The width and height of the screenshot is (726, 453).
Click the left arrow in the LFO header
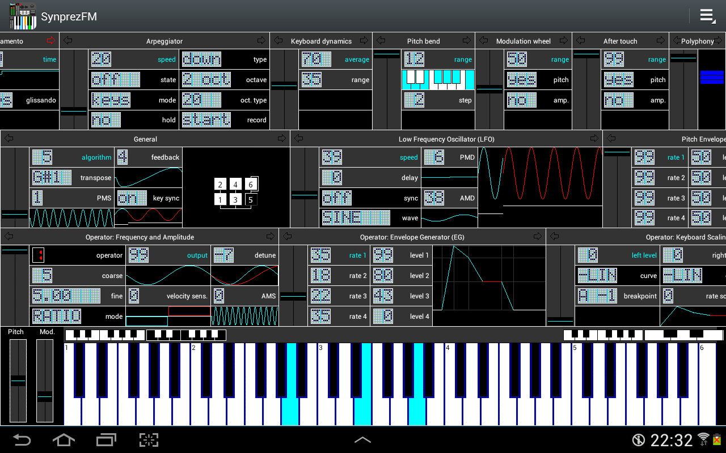coord(299,139)
